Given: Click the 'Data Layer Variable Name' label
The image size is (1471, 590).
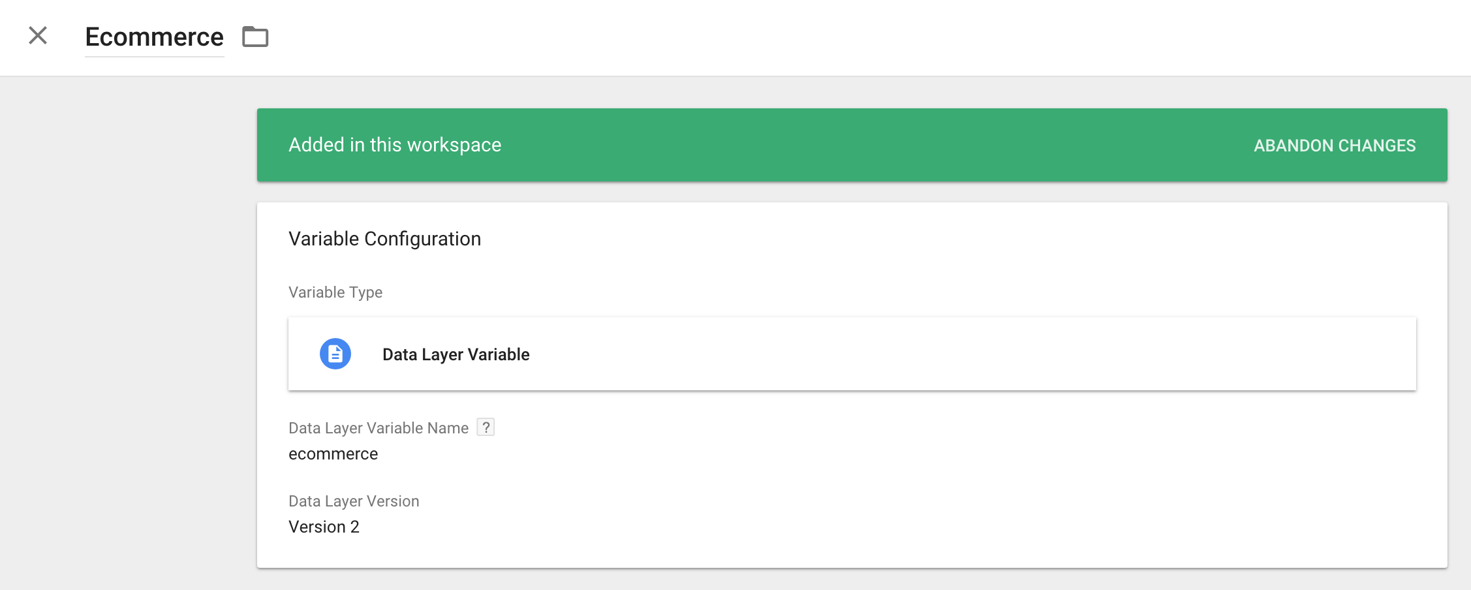Looking at the screenshot, I should (379, 428).
